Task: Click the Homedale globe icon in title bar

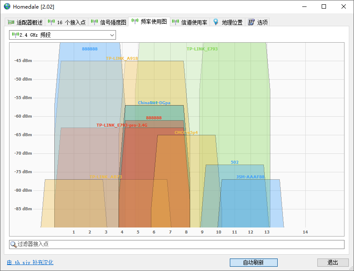Action: tap(7, 7)
